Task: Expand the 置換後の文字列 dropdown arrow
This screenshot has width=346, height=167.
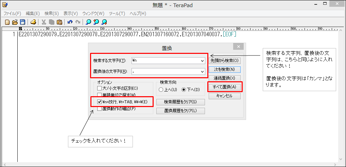Action: click(x=202, y=71)
